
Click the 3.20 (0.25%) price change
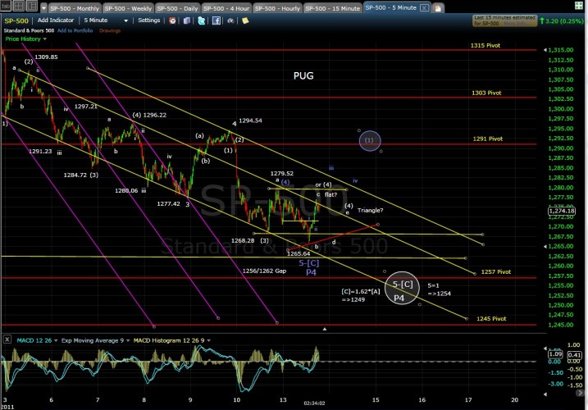(562, 21)
